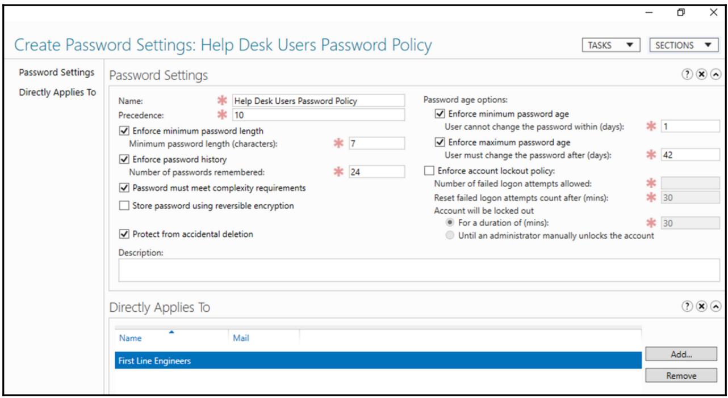The image size is (728, 398).
Task: Sort list by Name column header
Action: (x=131, y=338)
